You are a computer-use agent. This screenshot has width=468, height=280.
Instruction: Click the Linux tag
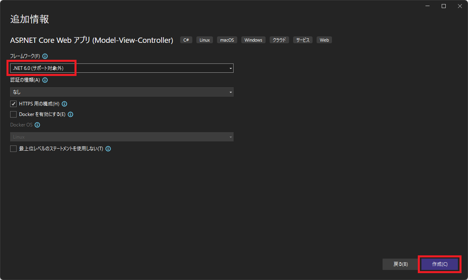(x=204, y=40)
